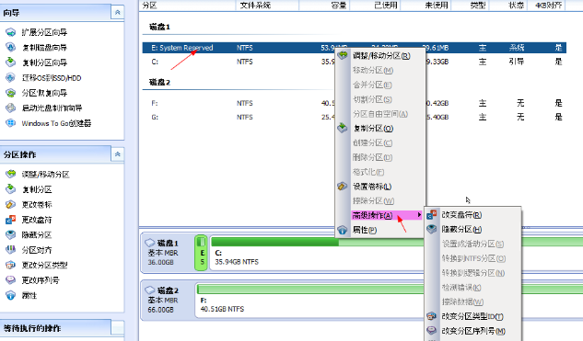Click the 更改卷标 icon in sidebar

pyautogui.click(x=11, y=204)
